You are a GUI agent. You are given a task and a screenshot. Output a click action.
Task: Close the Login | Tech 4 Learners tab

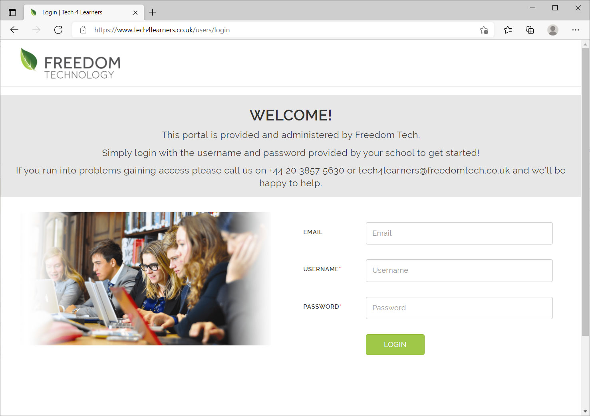click(x=135, y=12)
